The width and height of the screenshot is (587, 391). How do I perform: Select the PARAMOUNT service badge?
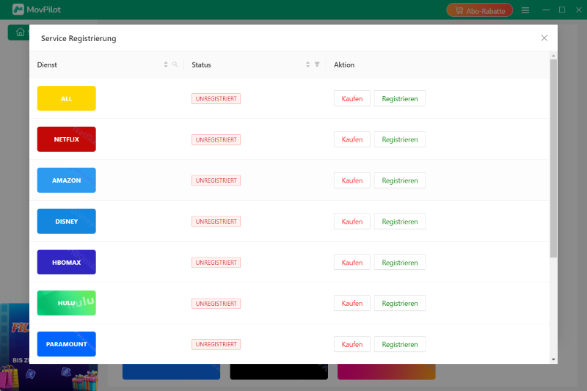(x=66, y=344)
